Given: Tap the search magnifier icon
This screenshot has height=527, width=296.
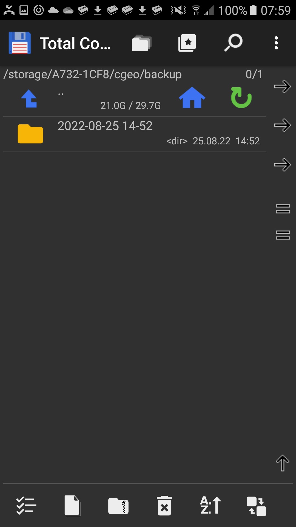Looking at the screenshot, I should [233, 43].
